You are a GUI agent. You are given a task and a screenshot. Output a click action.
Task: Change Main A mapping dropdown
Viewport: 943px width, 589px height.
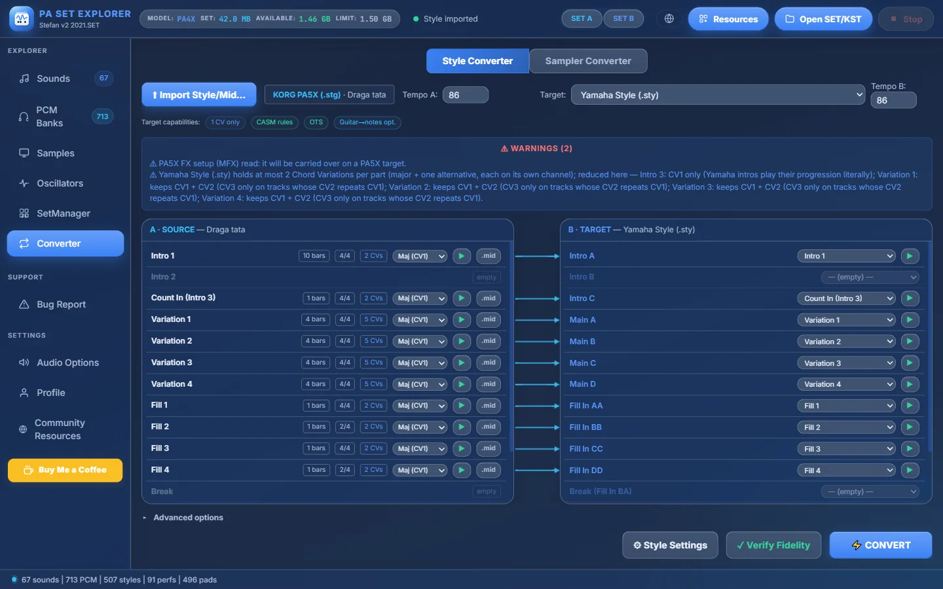pos(846,320)
